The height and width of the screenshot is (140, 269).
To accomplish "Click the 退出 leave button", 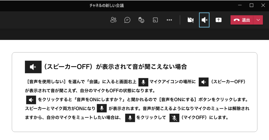I will tap(242, 20).
